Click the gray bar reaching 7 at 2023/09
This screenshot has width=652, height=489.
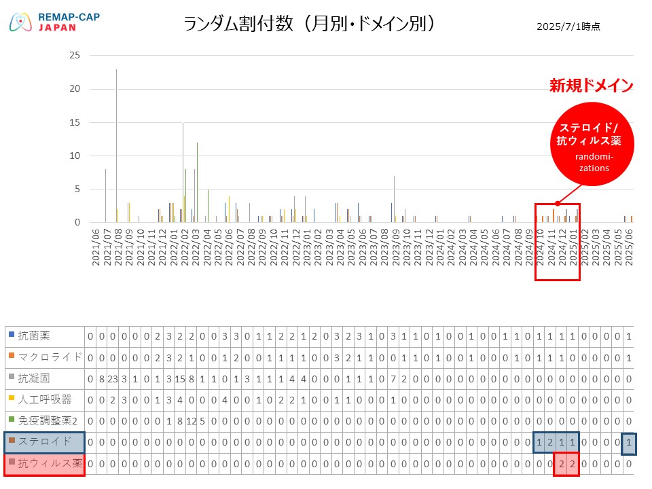(x=394, y=199)
